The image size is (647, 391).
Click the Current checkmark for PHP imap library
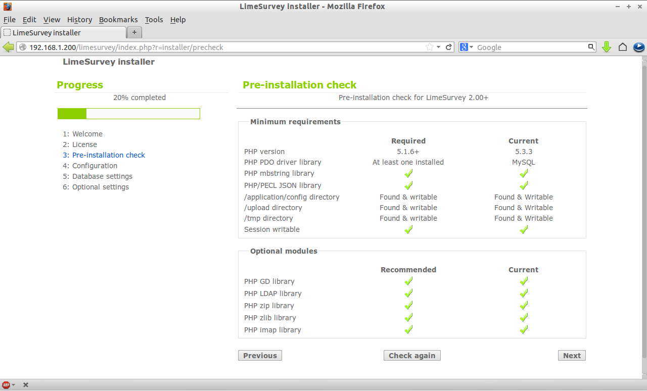pos(524,330)
